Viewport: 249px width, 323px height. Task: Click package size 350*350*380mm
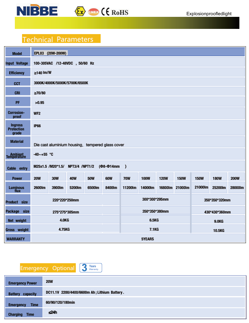[156, 211]
